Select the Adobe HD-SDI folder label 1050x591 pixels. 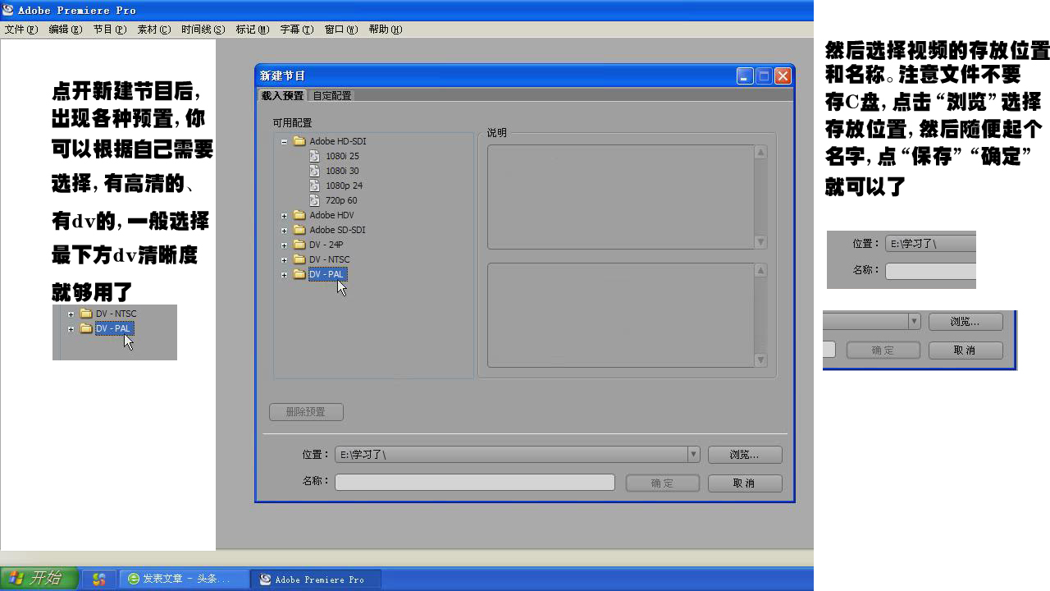pos(337,141)
